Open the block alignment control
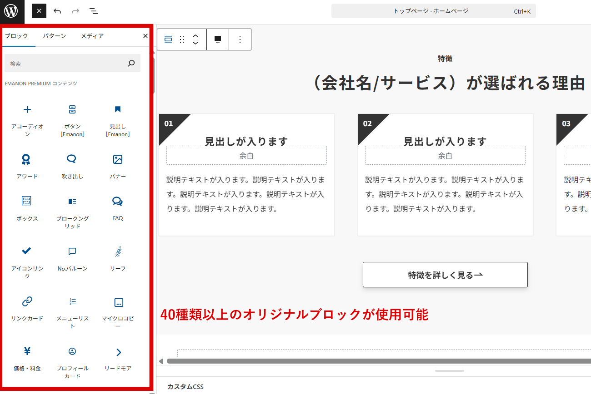Screen dimensions: 591x394 [218, 39]
